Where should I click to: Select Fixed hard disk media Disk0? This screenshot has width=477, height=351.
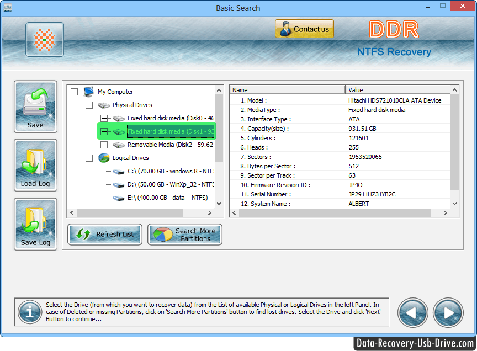(x=171, y=118)
